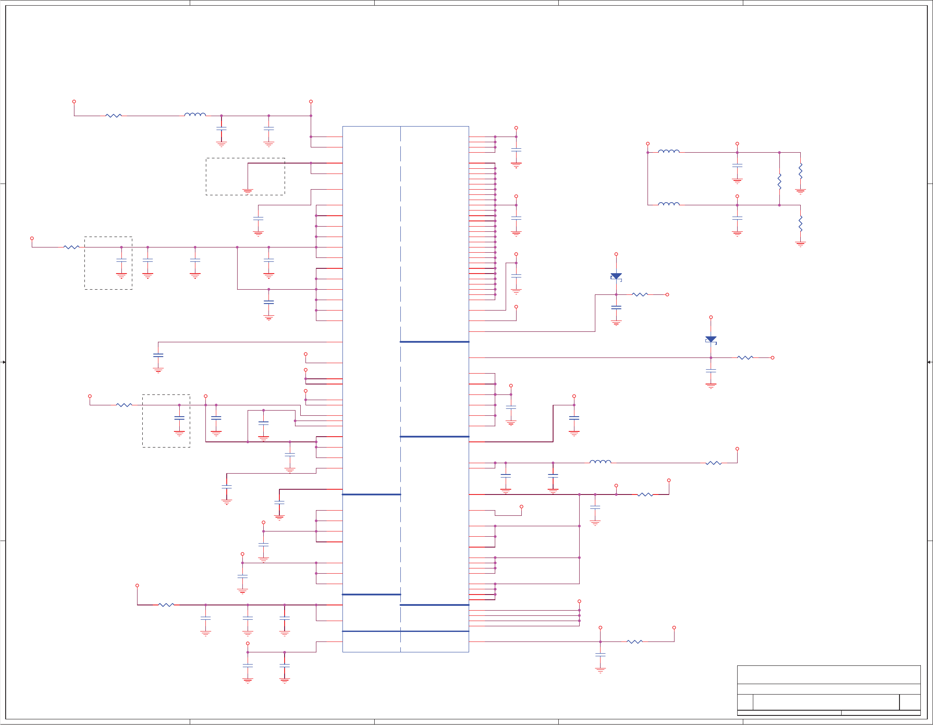
Task: Select the resistor at bottom-right of IC output
Action: click(x=634, y=641)
